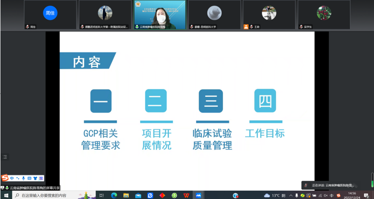
Task: Expand the hidden system tray icons chevron
Action: point(291,195)
